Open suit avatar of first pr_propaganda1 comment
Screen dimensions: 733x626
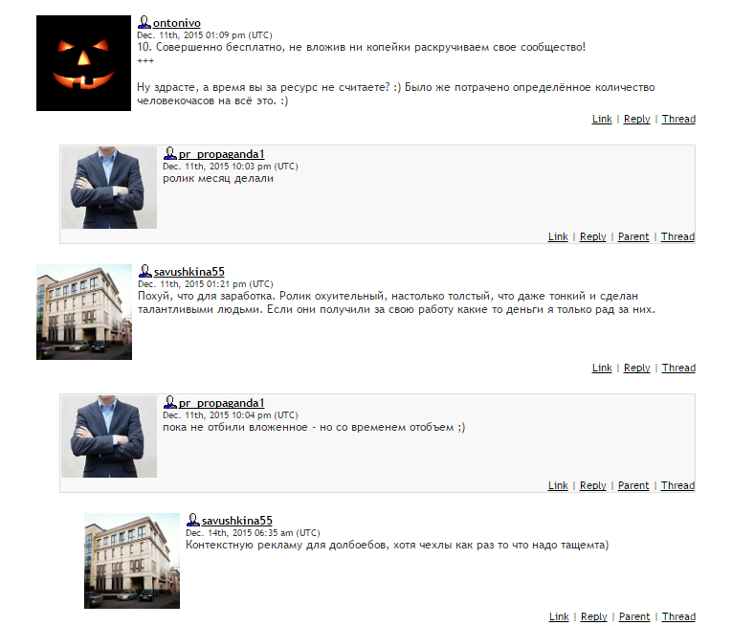point(109,188)
